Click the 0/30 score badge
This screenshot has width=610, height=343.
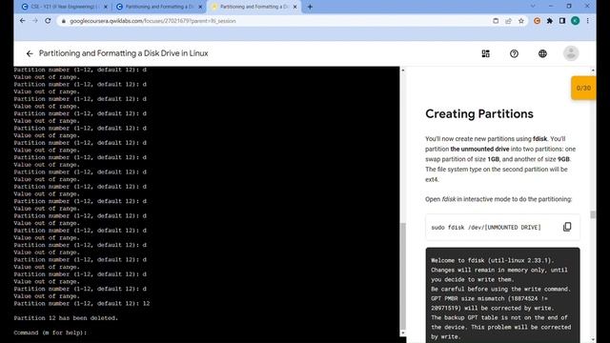point(583,89)
